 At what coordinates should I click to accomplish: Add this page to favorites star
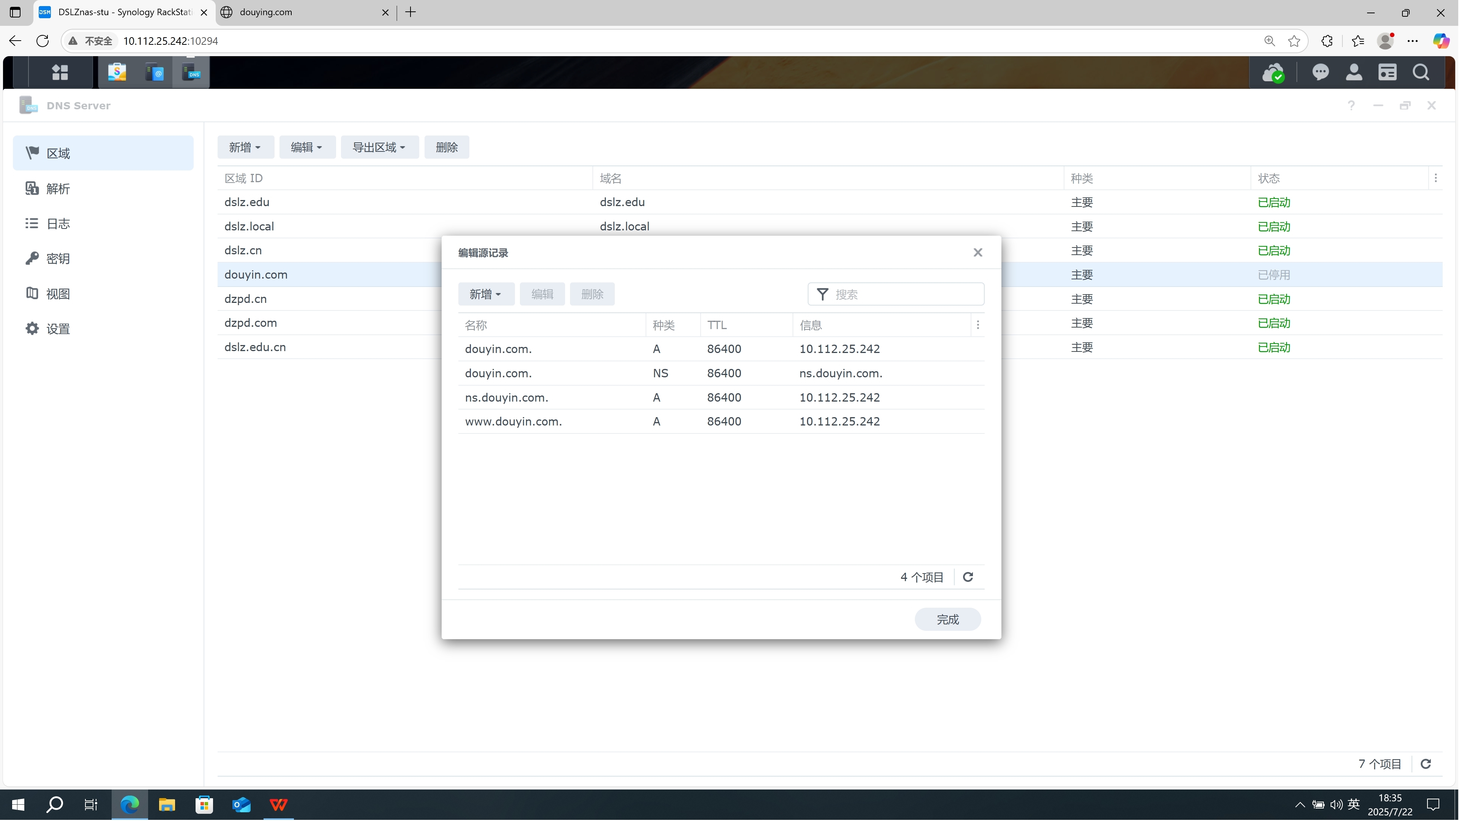1294,41
